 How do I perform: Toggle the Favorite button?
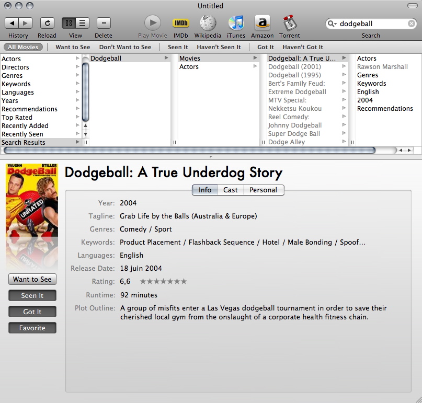click(x=32, y=328)
